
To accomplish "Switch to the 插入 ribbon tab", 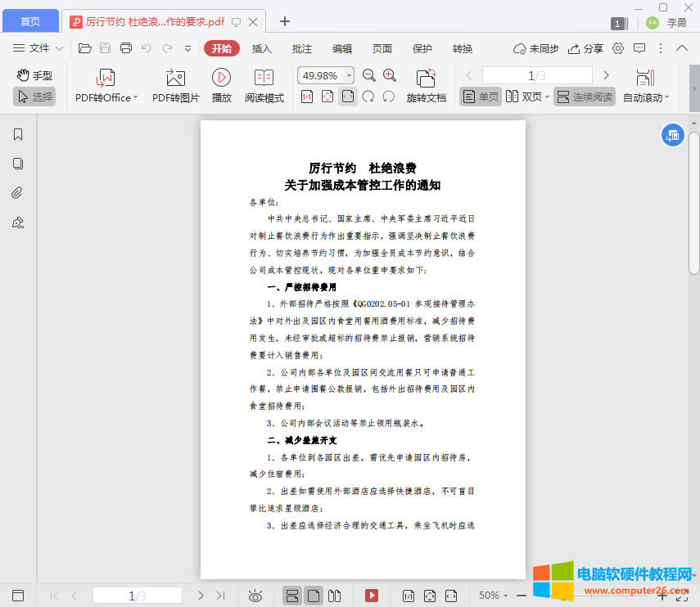I will (261, 48).
